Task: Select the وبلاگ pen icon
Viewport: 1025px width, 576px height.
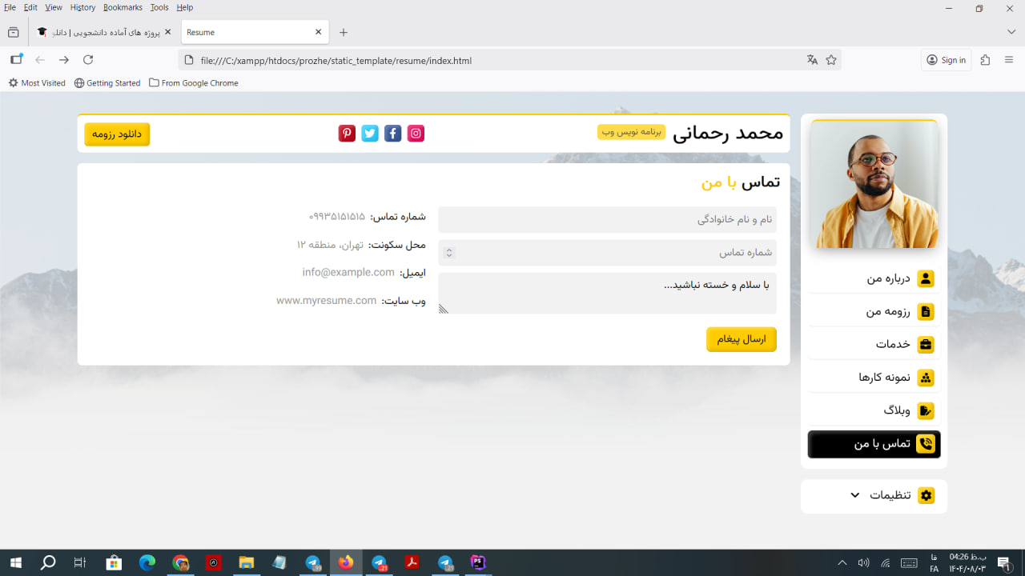Action: pos(926,410)
